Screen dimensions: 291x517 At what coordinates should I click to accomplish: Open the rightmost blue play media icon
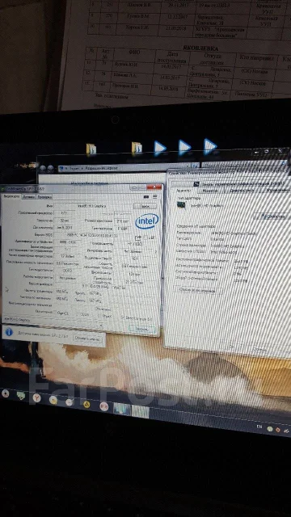tap(210, 146)
